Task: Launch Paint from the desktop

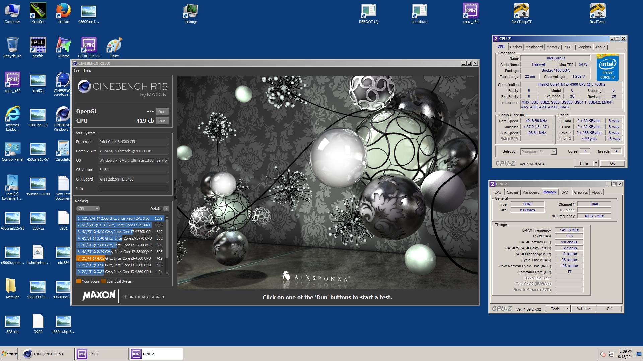Action: (114, 48)
